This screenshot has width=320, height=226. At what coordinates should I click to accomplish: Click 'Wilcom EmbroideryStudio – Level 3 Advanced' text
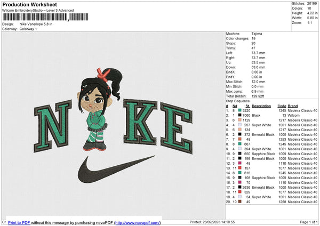(38, 11)
